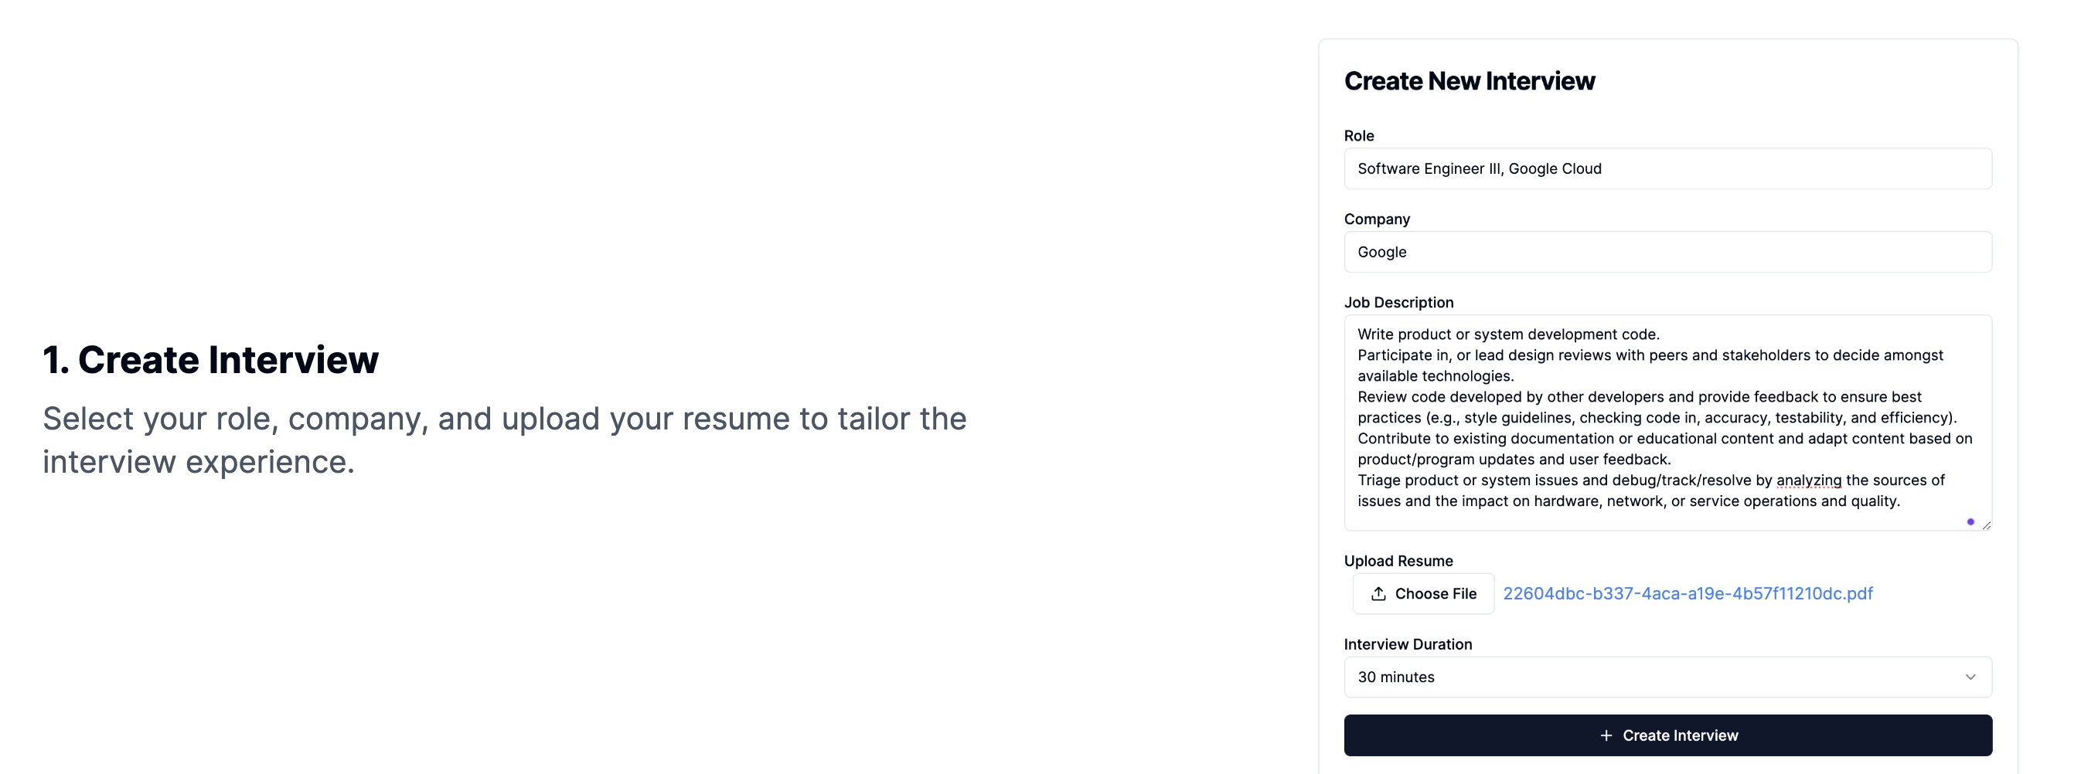Screen dimensions: 2098x774
Task: Focus the Role input field
Action: pyautogui.click(x=1667, y=168)
